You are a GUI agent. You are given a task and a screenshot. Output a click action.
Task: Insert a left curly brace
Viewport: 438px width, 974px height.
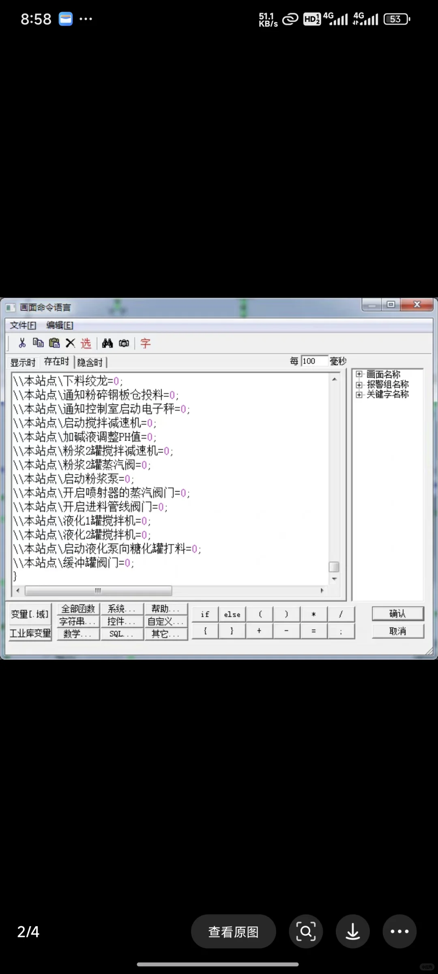pos(205,631)
